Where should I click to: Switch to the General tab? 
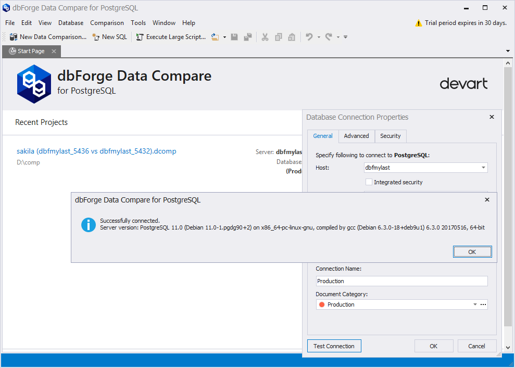(323, 136)
